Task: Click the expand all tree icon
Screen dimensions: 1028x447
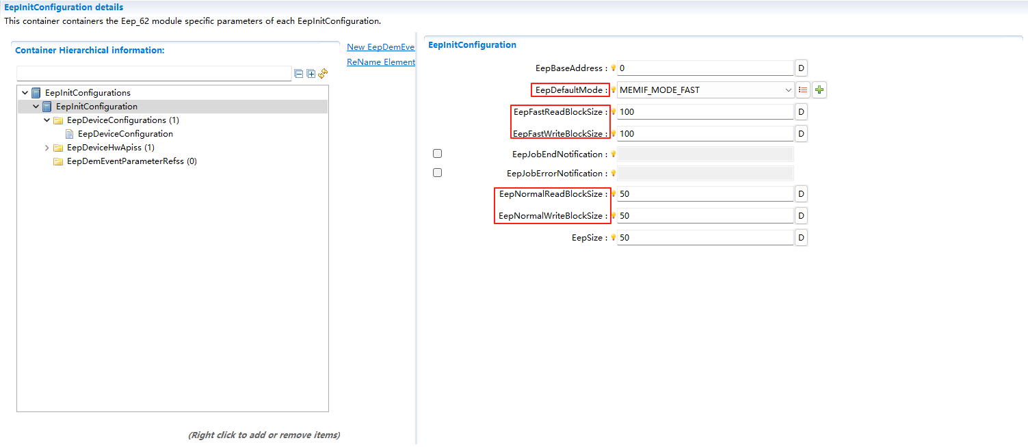Action: (x=311, y=74)
